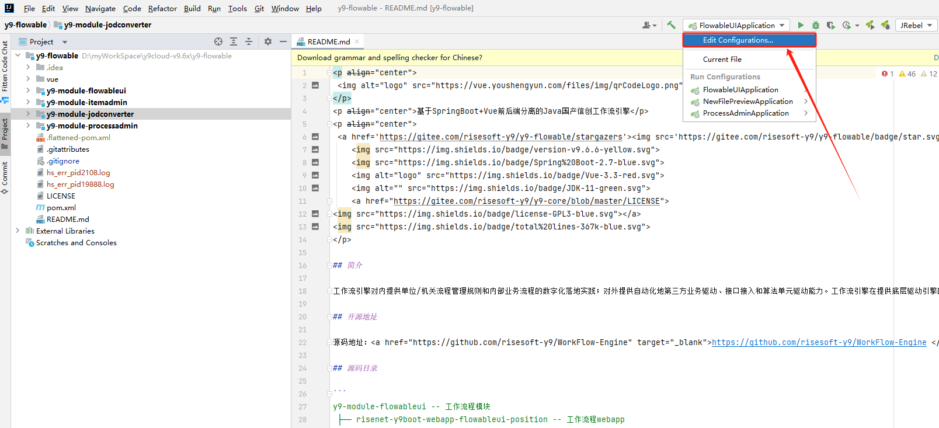This screenshot has width=939, height=428.
Task: Click the IntelliJ app logo icon
Action: (9, 8)
